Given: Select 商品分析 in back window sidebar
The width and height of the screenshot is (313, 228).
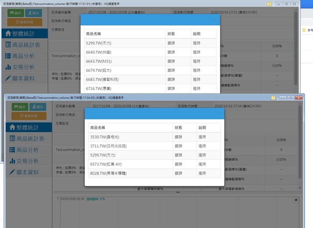Looking at the screenshot, I should [25, 56].
